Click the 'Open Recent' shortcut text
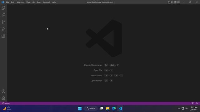The width and height of the screenshot is (200, 112). point(96,81)
